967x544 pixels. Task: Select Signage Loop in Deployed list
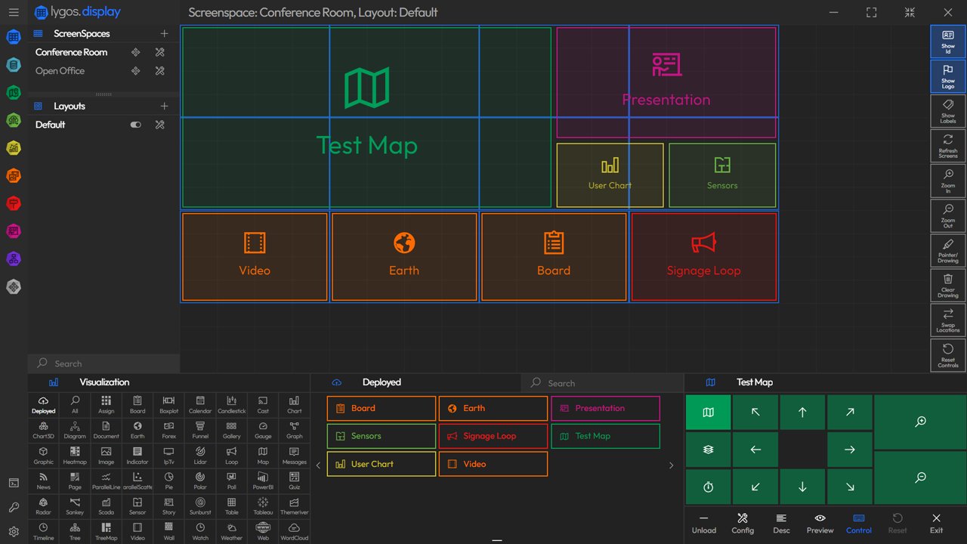point(493,436)
